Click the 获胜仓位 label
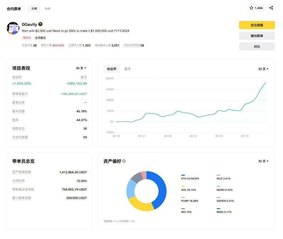The image size is (283, 239). tap(18, 128)
